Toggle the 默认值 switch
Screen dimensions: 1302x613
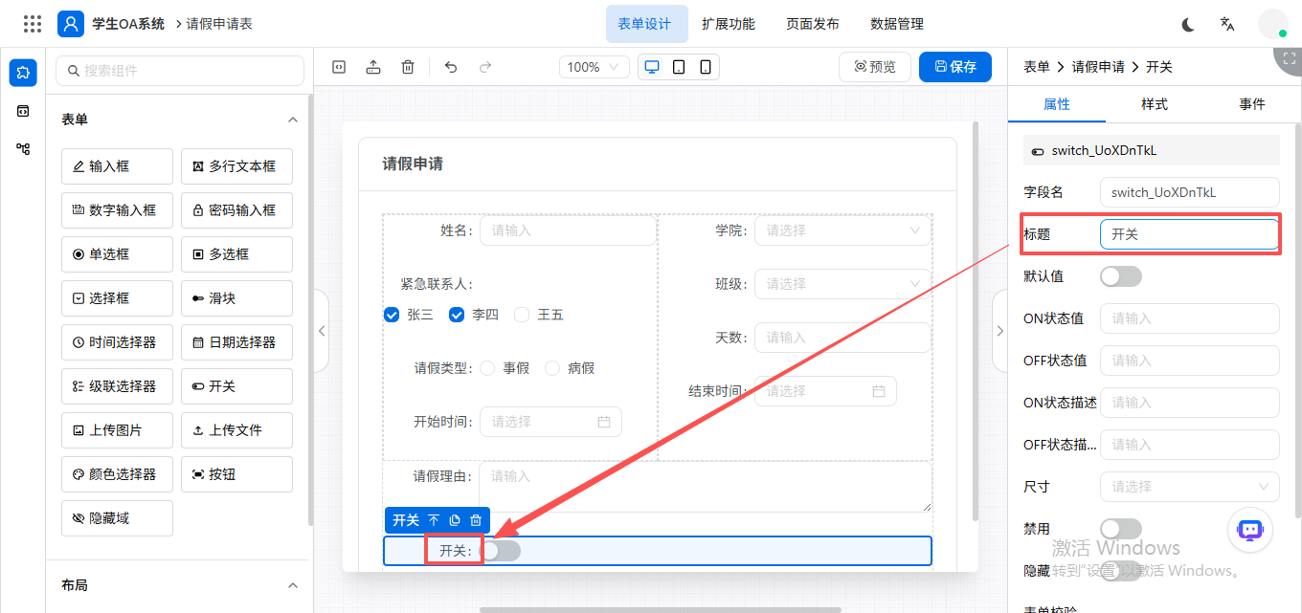pos(1121,276)
